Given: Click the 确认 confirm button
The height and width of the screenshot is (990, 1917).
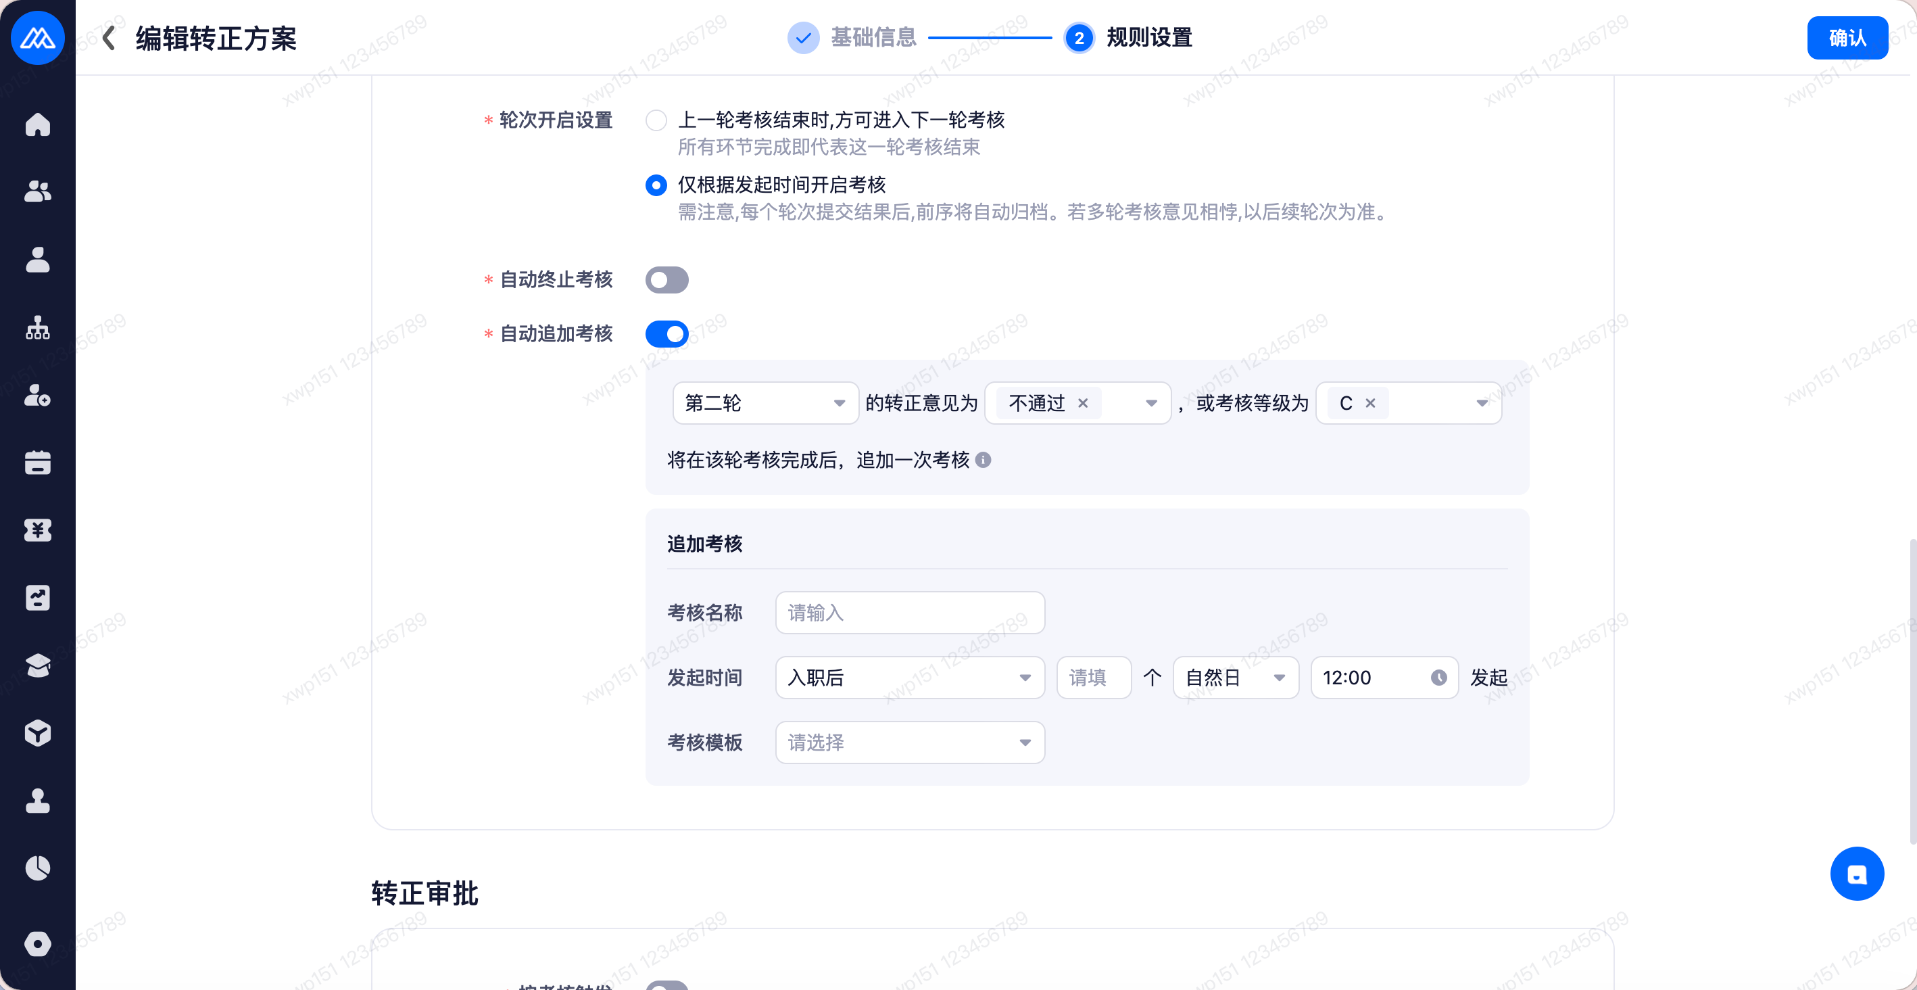Looking at the screenshot, I should click(1847, 37).
